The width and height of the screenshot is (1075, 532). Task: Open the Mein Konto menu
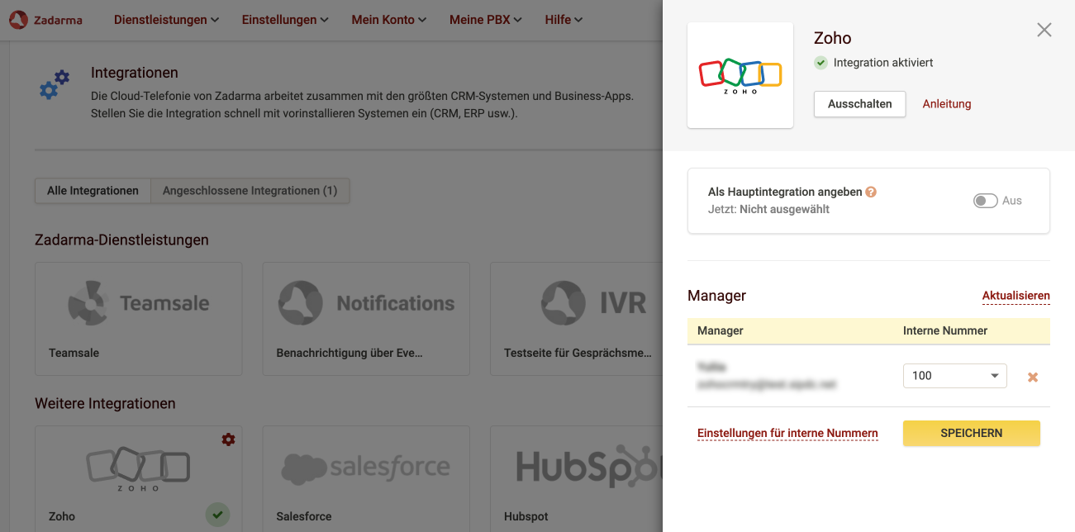pos(388,20)
